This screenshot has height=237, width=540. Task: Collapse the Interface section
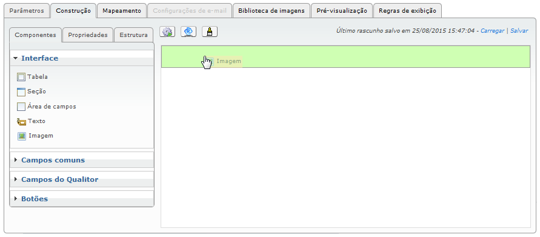[x=82, y=58]
